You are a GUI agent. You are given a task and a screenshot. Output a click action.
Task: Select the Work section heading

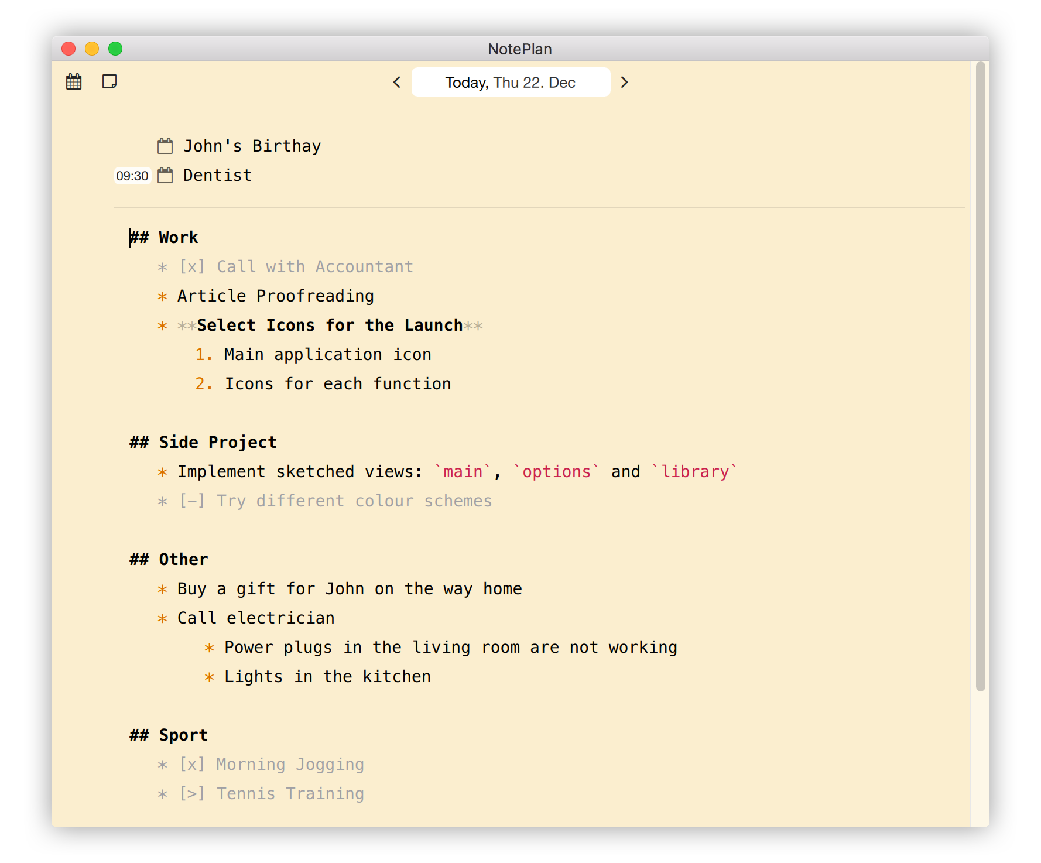[x=164, y=237]
